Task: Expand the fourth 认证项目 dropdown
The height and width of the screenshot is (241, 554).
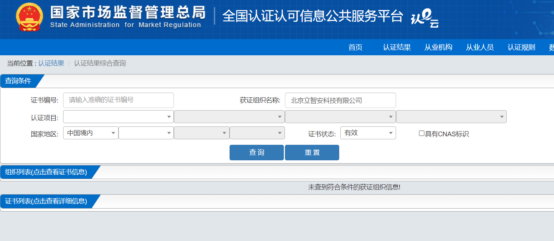Action: (451, 117)
